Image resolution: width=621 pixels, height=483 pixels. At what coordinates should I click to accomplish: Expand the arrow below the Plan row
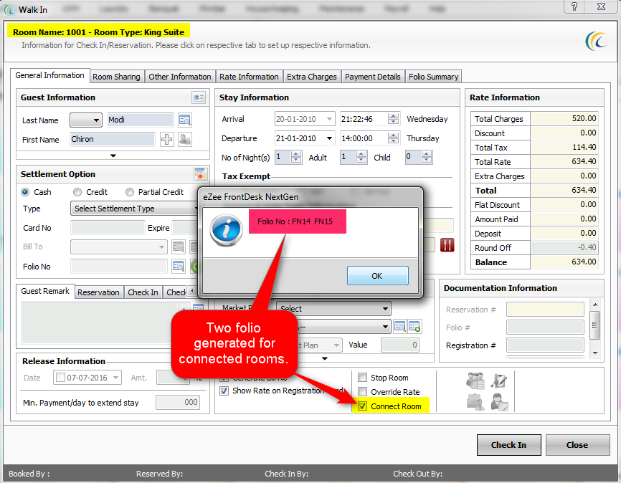tap(325, 359)
